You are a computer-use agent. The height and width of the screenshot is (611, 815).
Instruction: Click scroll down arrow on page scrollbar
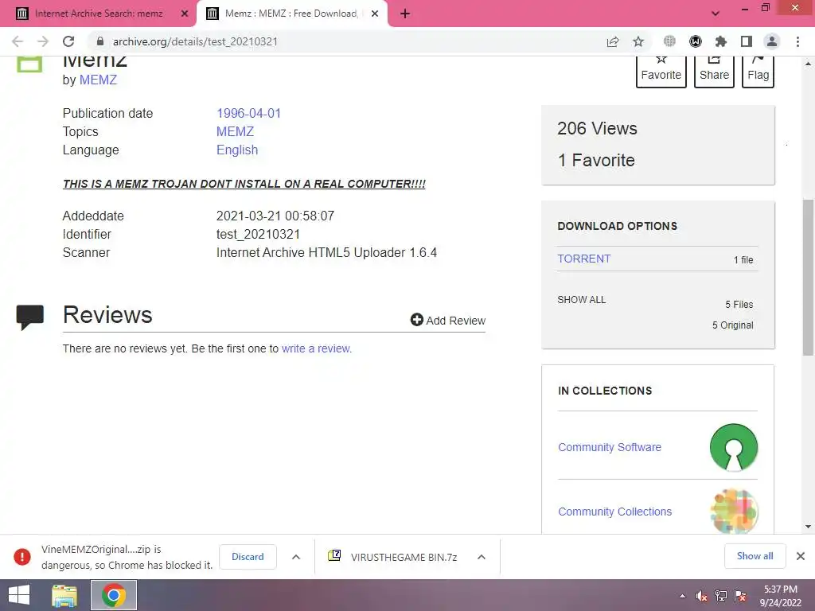coord(808,527)
